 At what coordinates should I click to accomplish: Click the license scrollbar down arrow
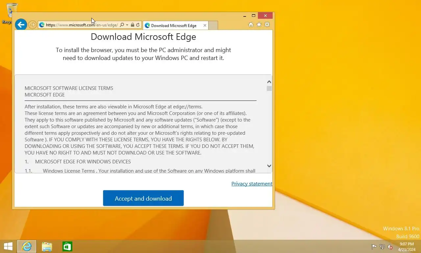tap(269, 166)
